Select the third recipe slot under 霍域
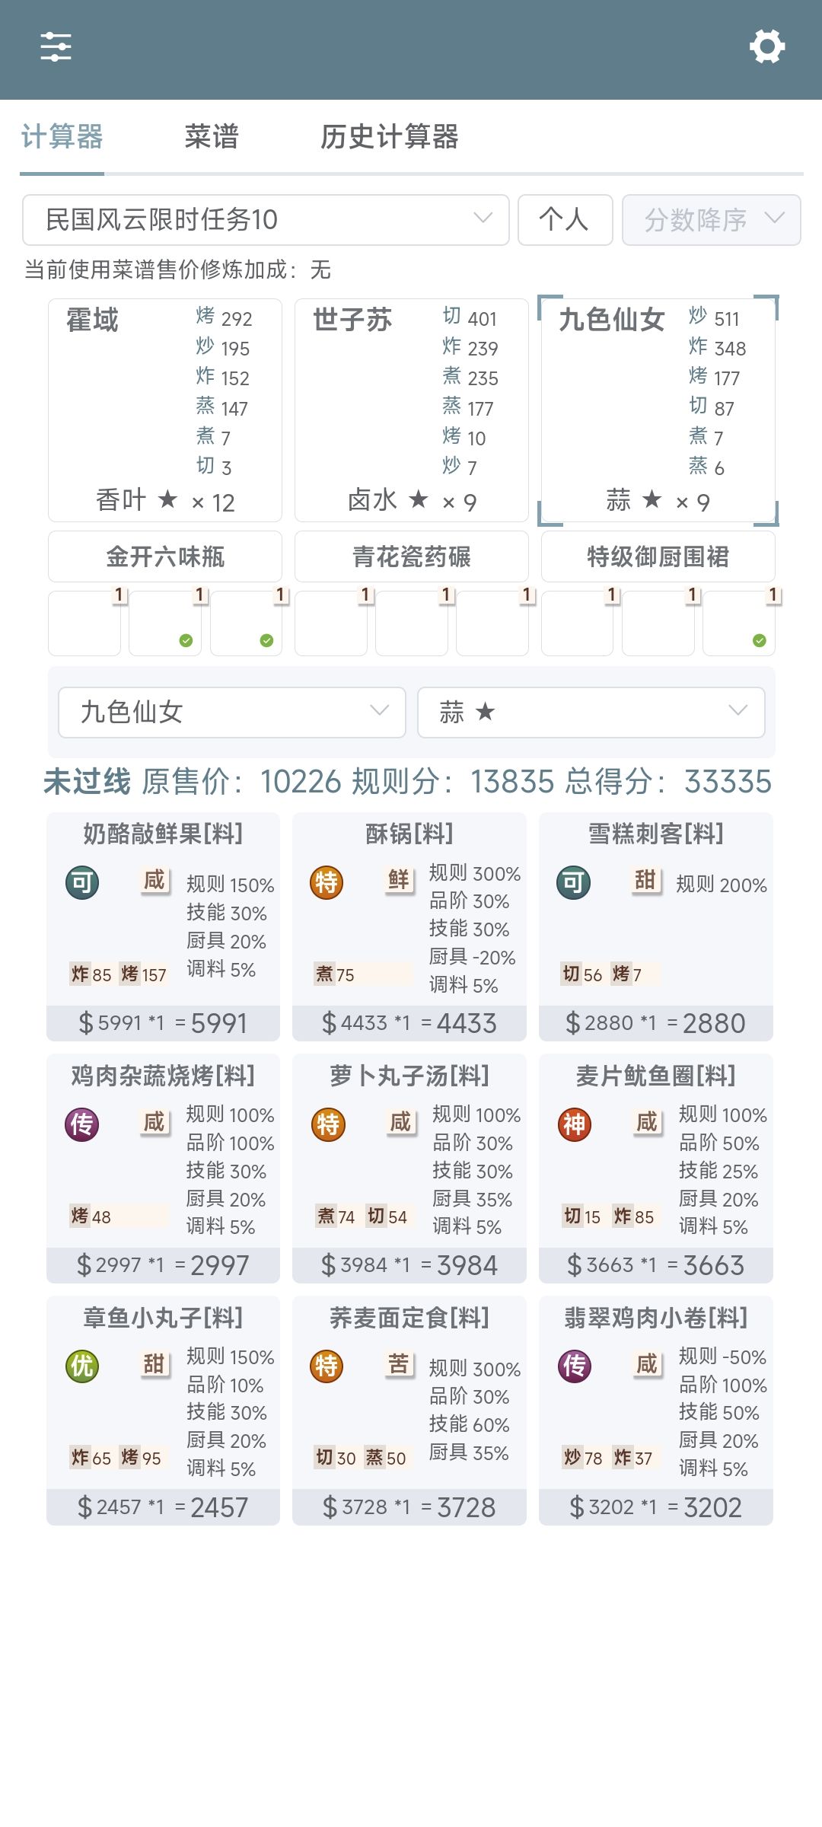The width and height of the screenshot is (822, 1827). [246, 623]
